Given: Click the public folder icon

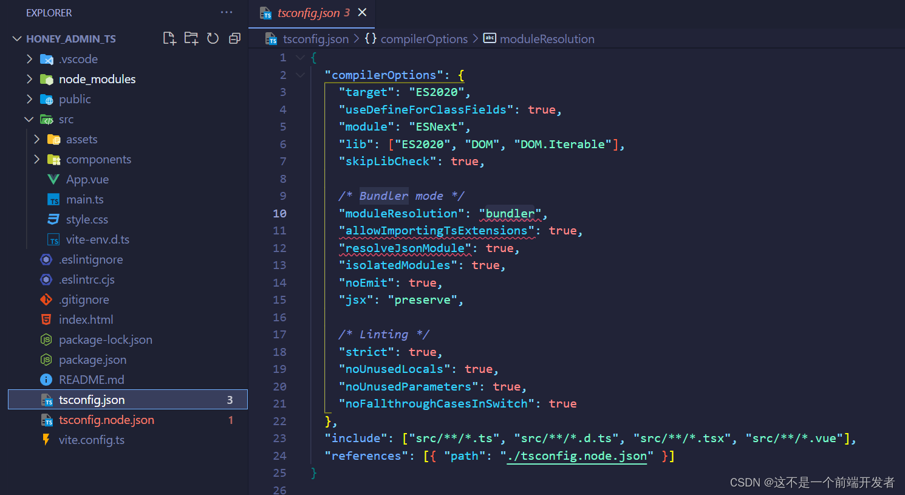Looking at the screenshot, I should click(47, 100).
